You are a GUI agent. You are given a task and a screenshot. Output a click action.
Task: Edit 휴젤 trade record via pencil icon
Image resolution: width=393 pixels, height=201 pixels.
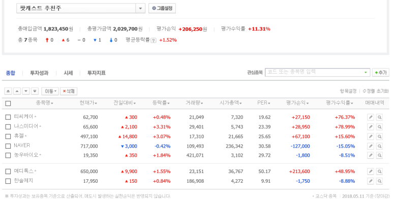371,137
